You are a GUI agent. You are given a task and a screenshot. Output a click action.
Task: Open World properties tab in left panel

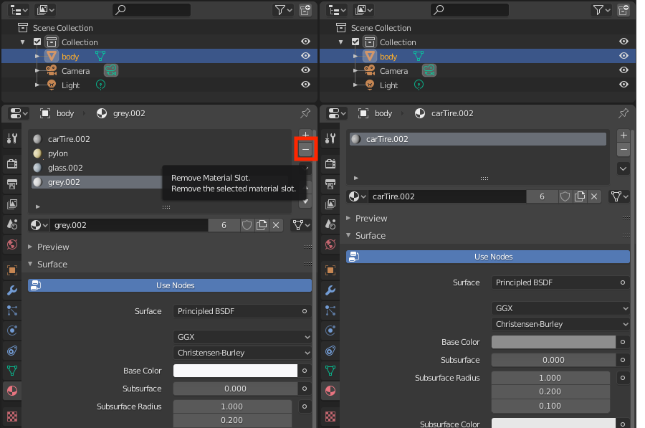tap(11, 244)
